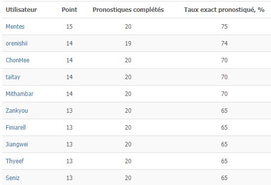The image size is (271, 185).
Task: Click Taux exact pronostiqué column header
Action: click(x=224, y=10)
